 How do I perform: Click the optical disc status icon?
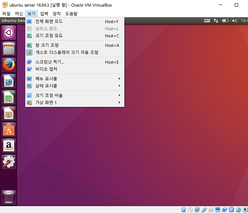(x=190, y=210)
